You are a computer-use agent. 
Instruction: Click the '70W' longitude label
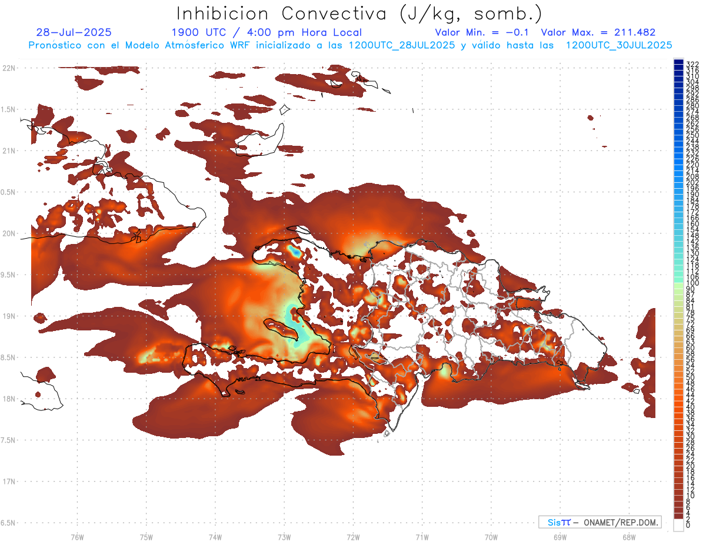click(x=491, y=537)
